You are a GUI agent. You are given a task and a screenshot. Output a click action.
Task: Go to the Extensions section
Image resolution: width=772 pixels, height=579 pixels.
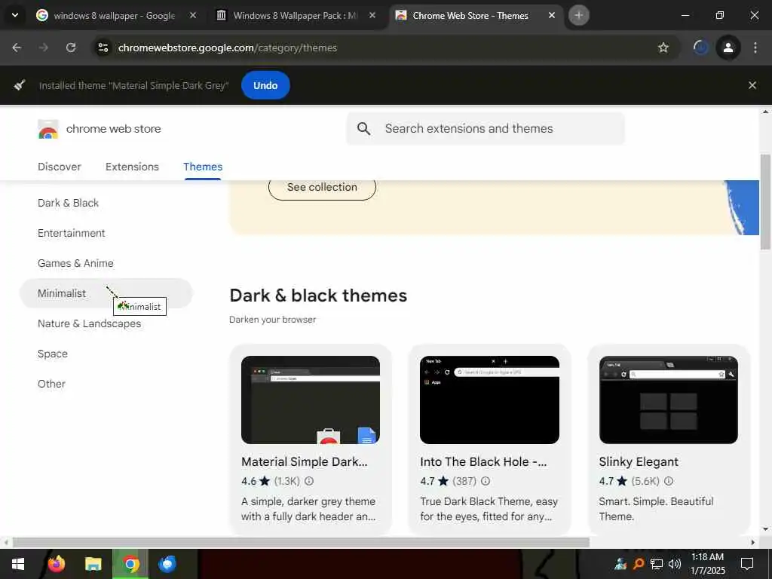tap(132, 167)
